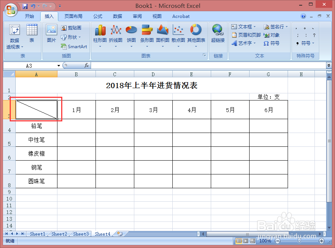Switch to Page Break Preview view

(x=253, y=241)
